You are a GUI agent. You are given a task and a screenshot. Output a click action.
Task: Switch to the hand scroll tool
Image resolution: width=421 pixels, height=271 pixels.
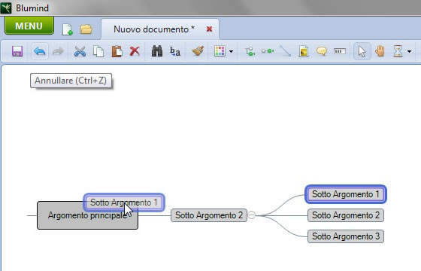click(380, 51)
